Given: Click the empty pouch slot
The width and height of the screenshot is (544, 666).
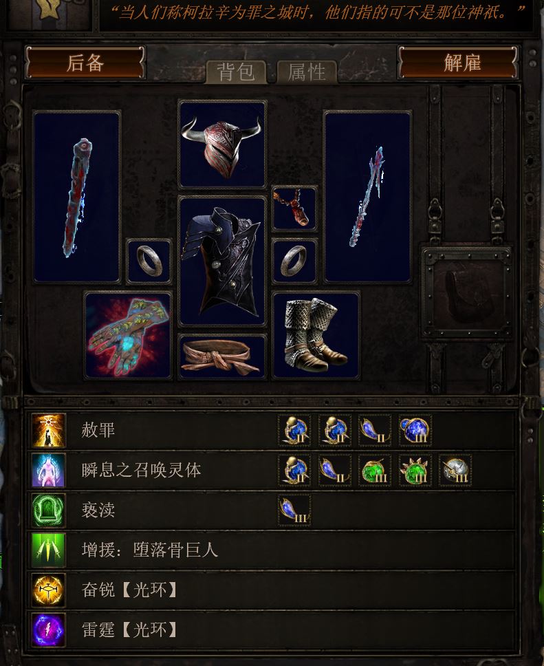Looking at the screenshot, I should pyautogui.click(x=467, y=293).
